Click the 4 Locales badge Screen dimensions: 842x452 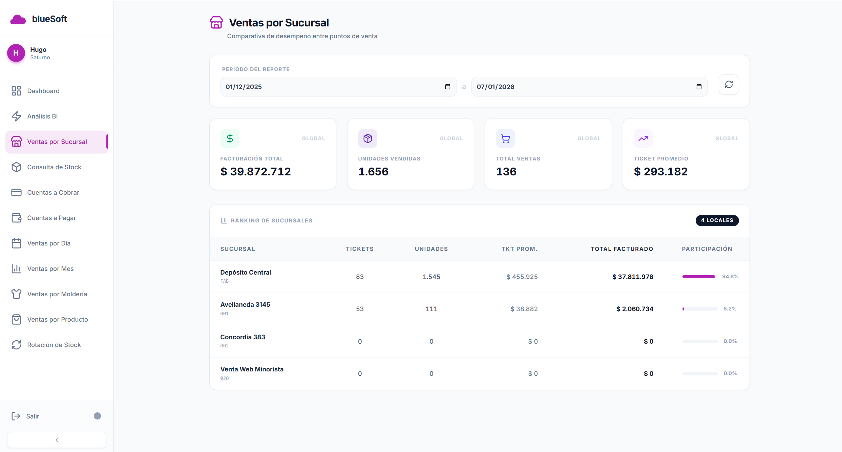point(717,220)
